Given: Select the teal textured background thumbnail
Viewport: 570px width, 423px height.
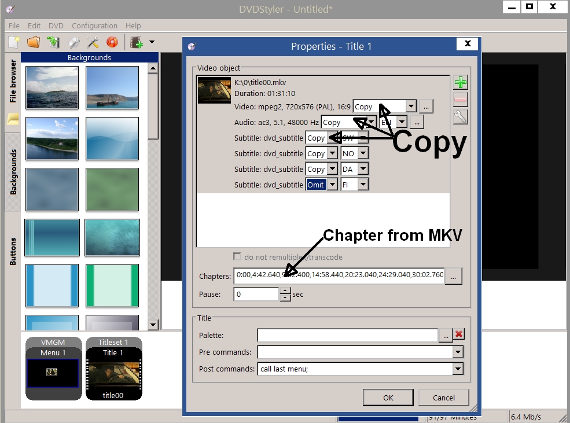Looking at the screenshot, I should 112,237.
